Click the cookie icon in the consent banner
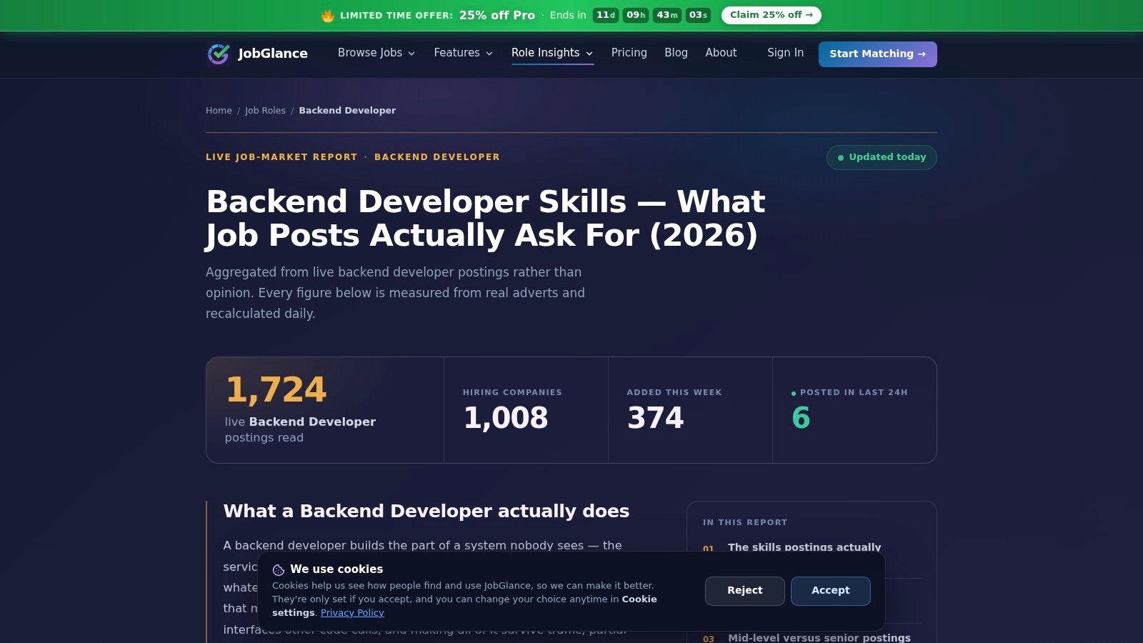Viewport: 1143px width, 643px height. point(279,570)
